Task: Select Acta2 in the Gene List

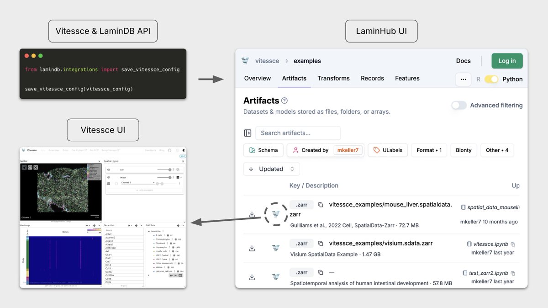Action: (x=124, y=234)
